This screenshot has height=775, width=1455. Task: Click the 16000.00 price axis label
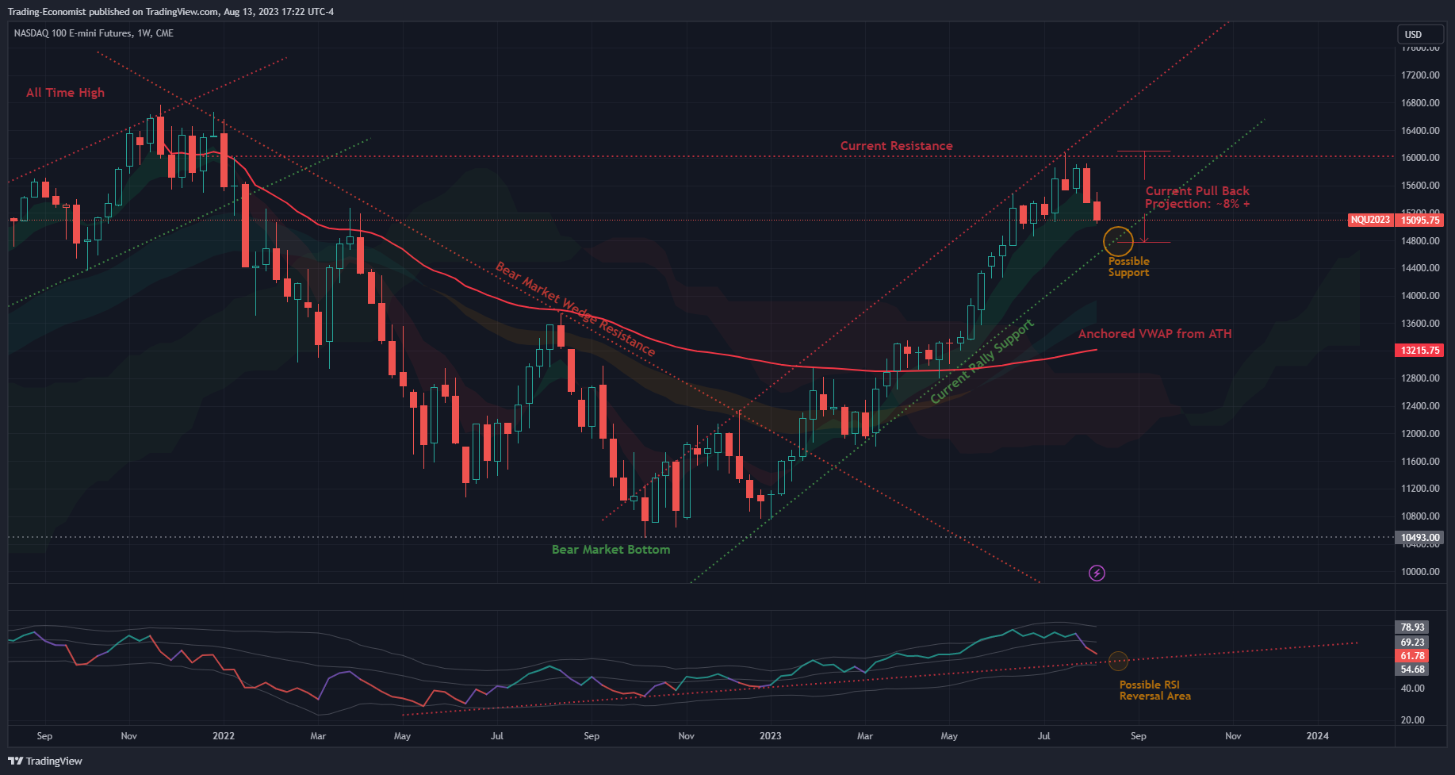pyautogui.click(x=1420, y=158)
